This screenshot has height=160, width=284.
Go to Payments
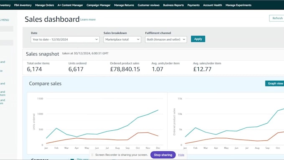tap(193, 5)
